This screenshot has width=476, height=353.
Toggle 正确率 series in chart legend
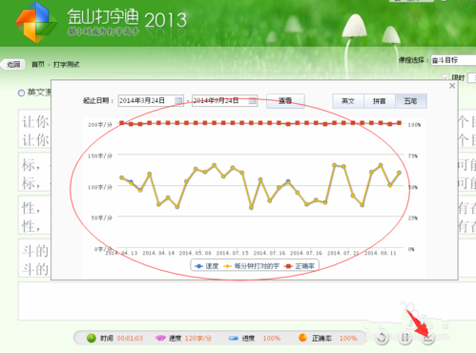pyautogui.click(x=300, y=266)
